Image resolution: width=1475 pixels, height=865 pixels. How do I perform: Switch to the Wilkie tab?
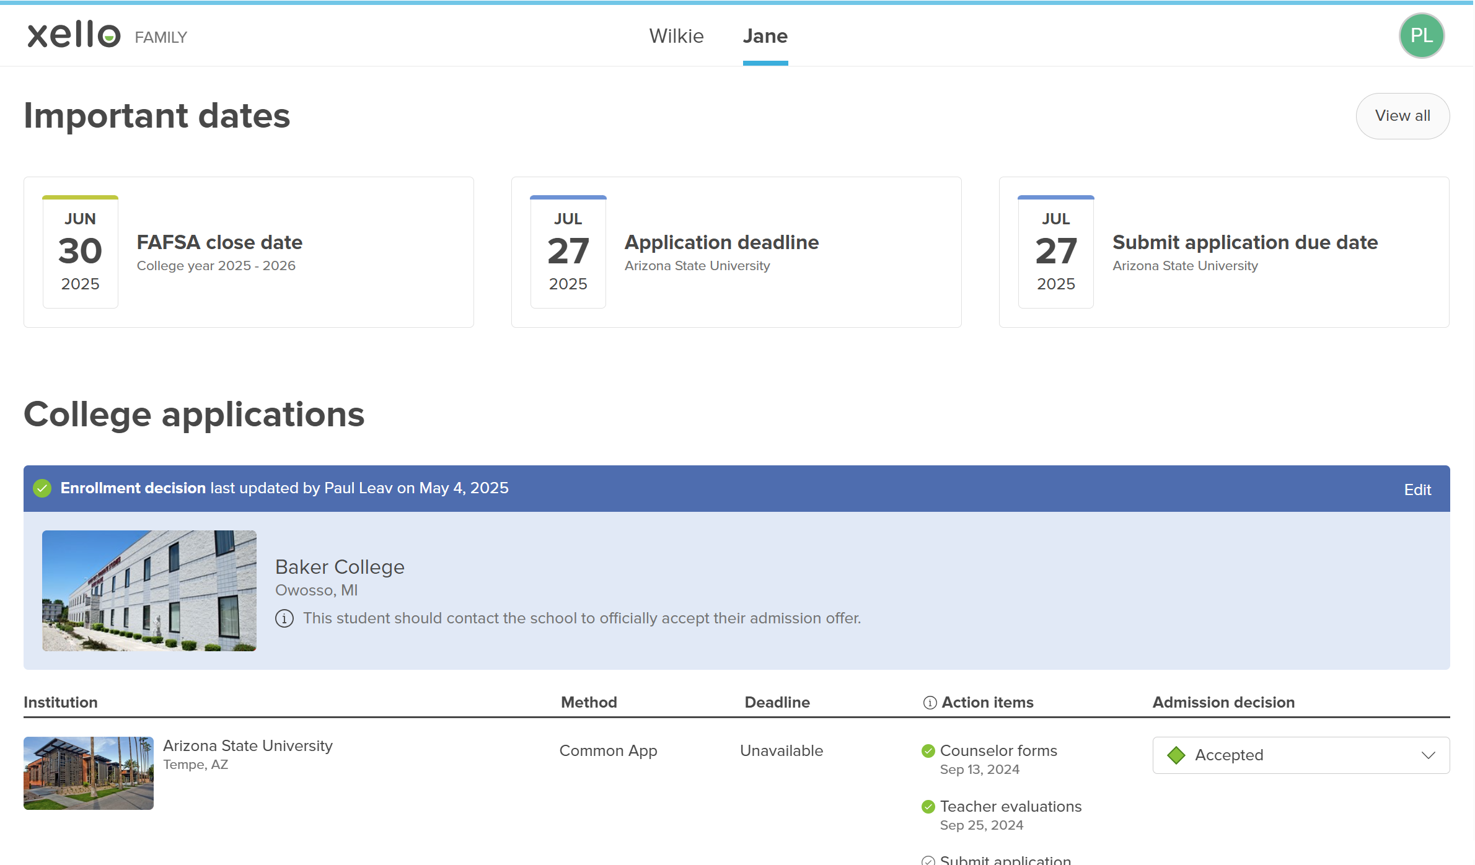coord(676,36)
